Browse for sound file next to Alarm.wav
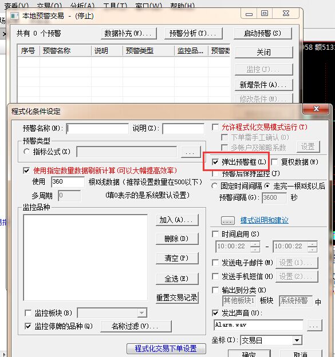This screenshot has width=335, height=357. 315,326
